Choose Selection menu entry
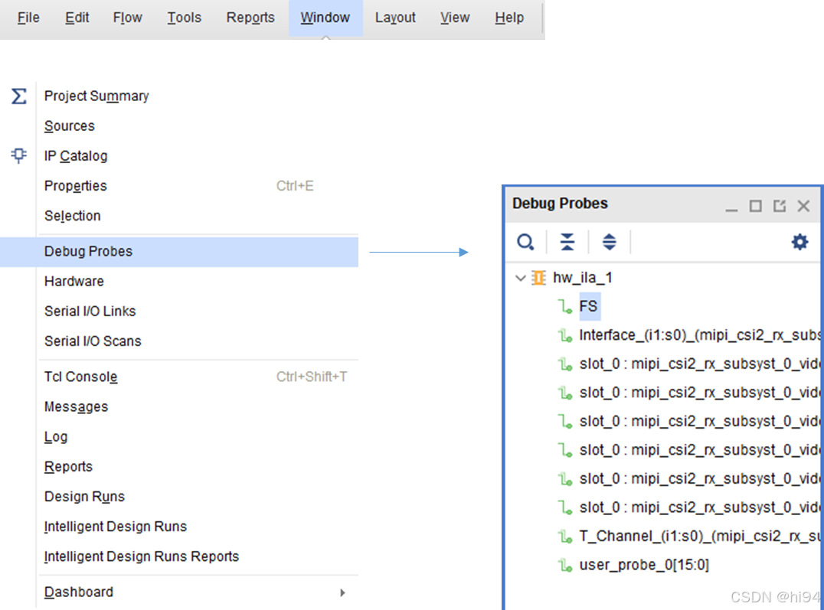824x610 pixels. [x=73, y=216]
